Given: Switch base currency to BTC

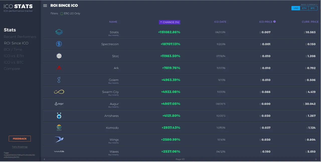Looking at the screenshot, I should [x=313, y=8].
